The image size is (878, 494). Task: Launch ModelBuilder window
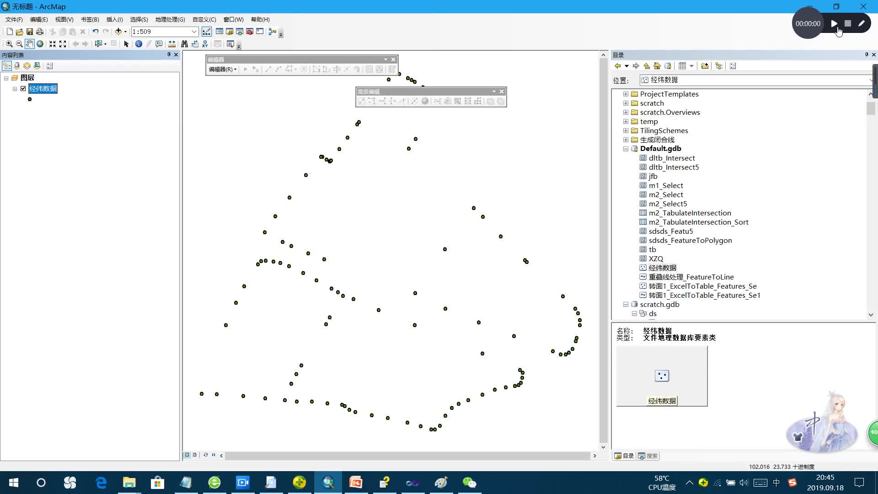[273, 32]
